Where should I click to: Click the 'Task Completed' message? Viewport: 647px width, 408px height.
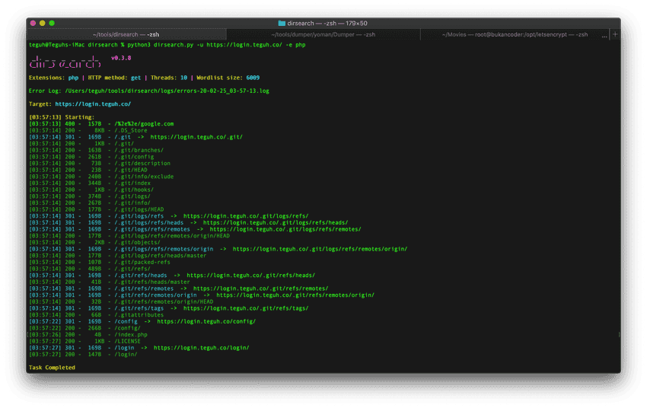click(52, 368)
